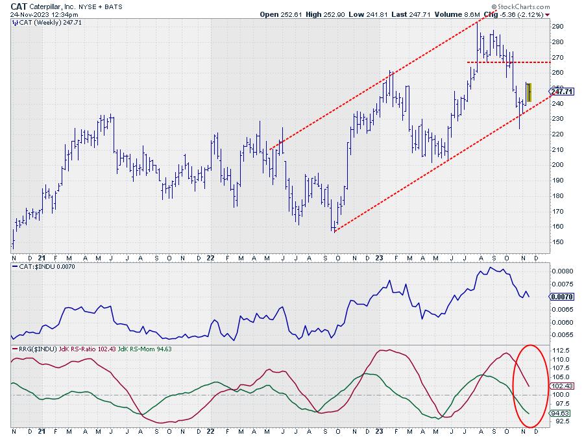Click the red line marker before RRG($INDU)
Screen dimensions: 584x437
pos(15,350)
